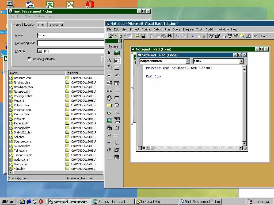The height and width of the screenshot is (205, 274).
Task: Open the Object Browser toolbar icon
Action: [x=230, y=36]
